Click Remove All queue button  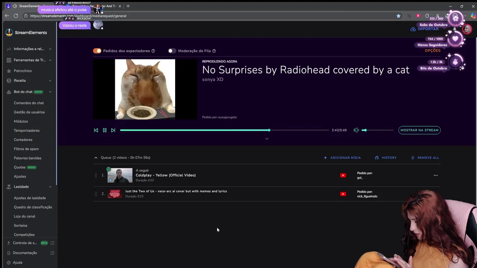tap(425, 158)
